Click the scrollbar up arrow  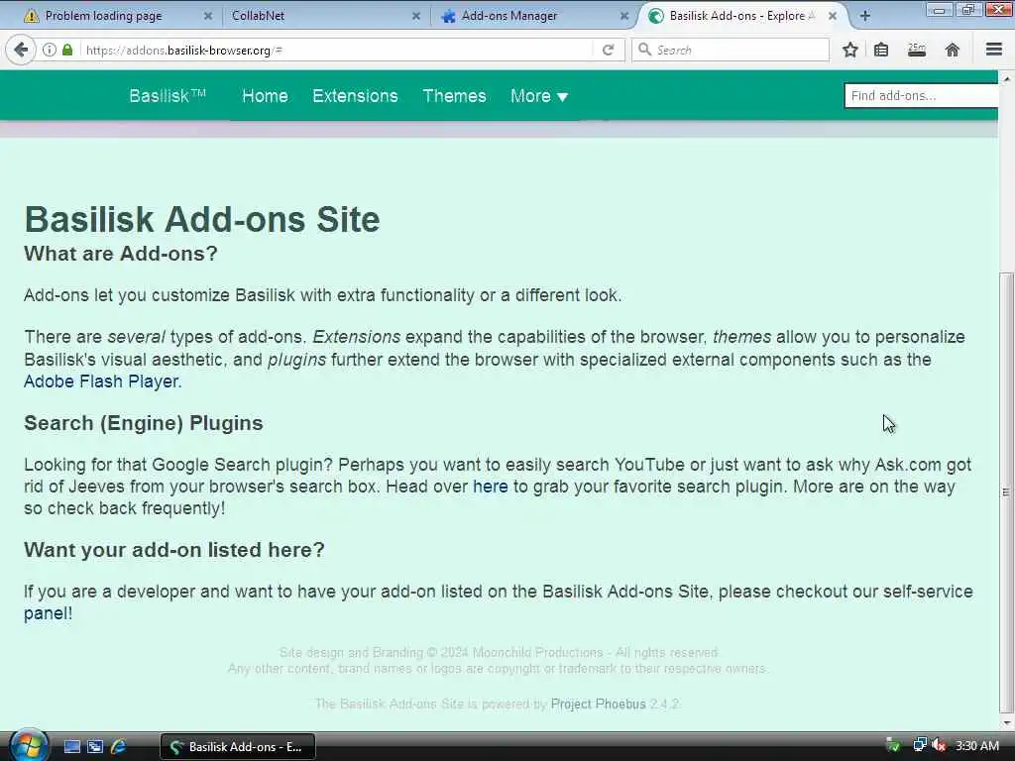coord(1006,79)
